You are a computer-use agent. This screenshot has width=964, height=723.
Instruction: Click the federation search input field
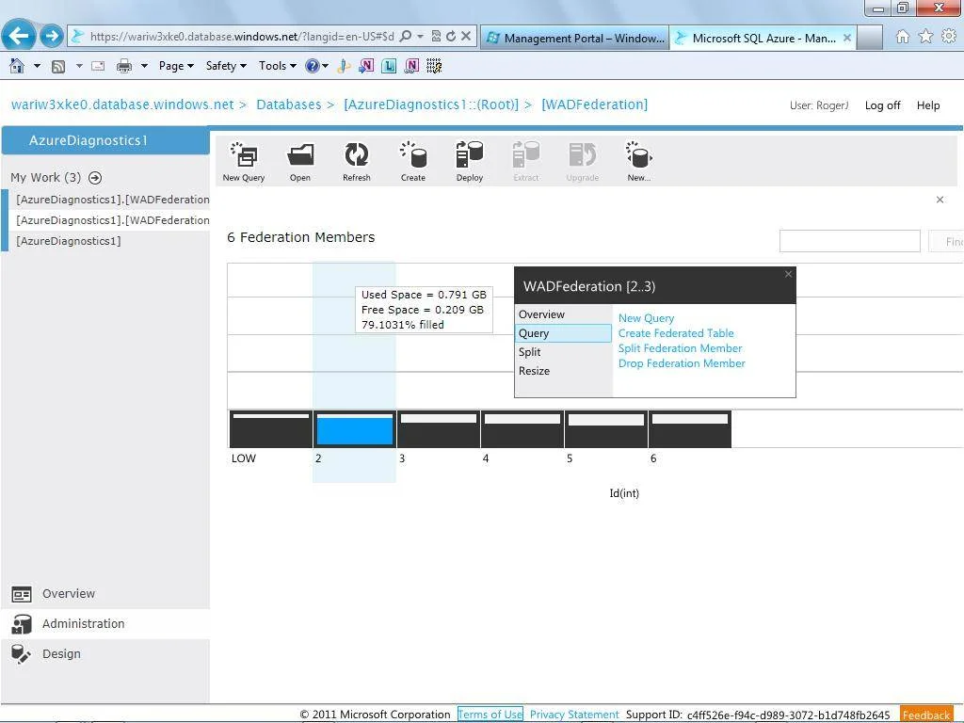click(x=850, y=241)
